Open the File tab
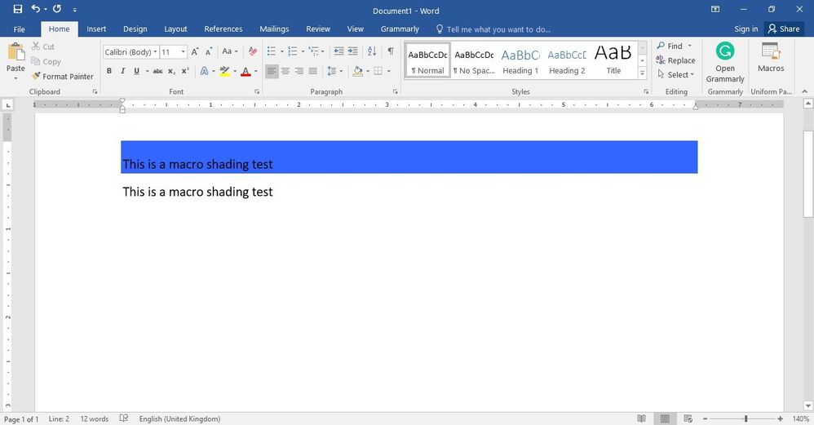The height and width of the screenshot is (425, 814). tap(20, 29)
